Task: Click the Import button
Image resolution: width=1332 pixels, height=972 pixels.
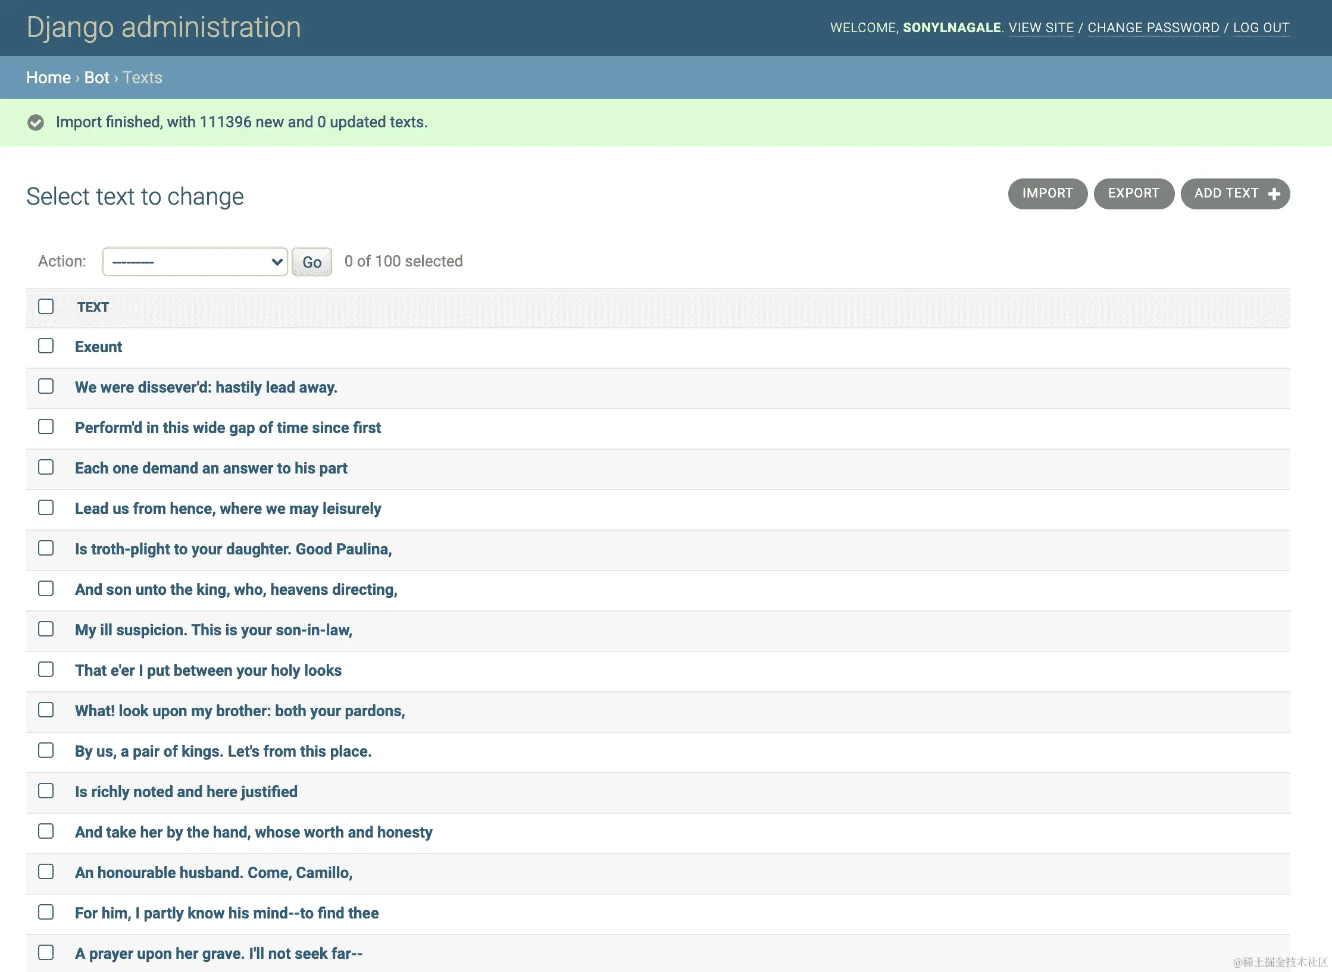Action: (x=1047, y=194)
